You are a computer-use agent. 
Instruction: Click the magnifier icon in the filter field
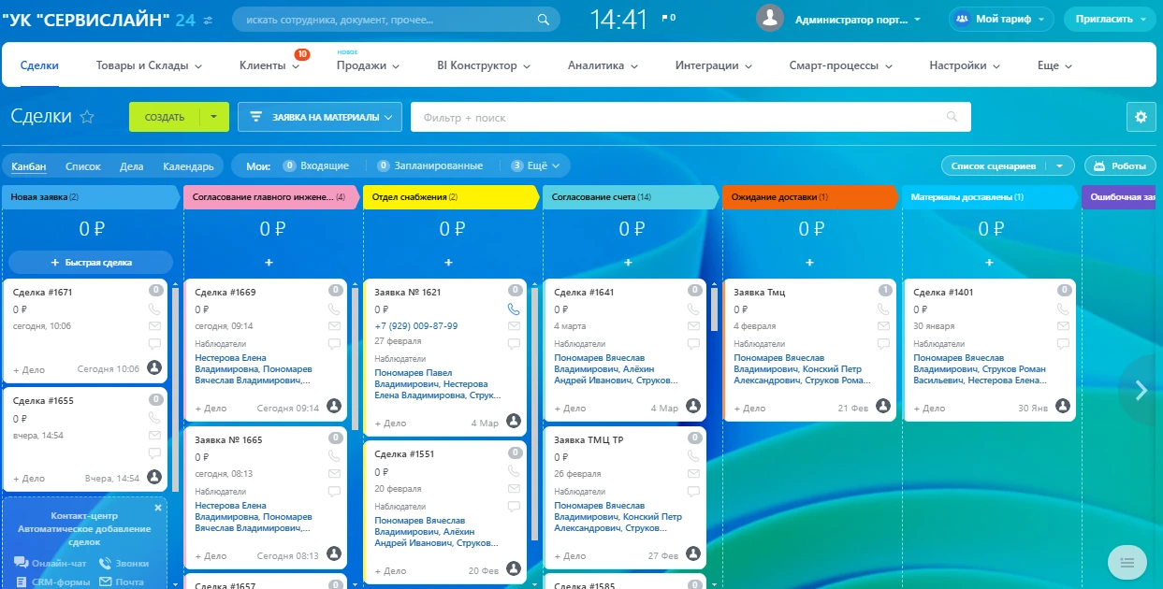pyautogui.click(x=952, y=117)
